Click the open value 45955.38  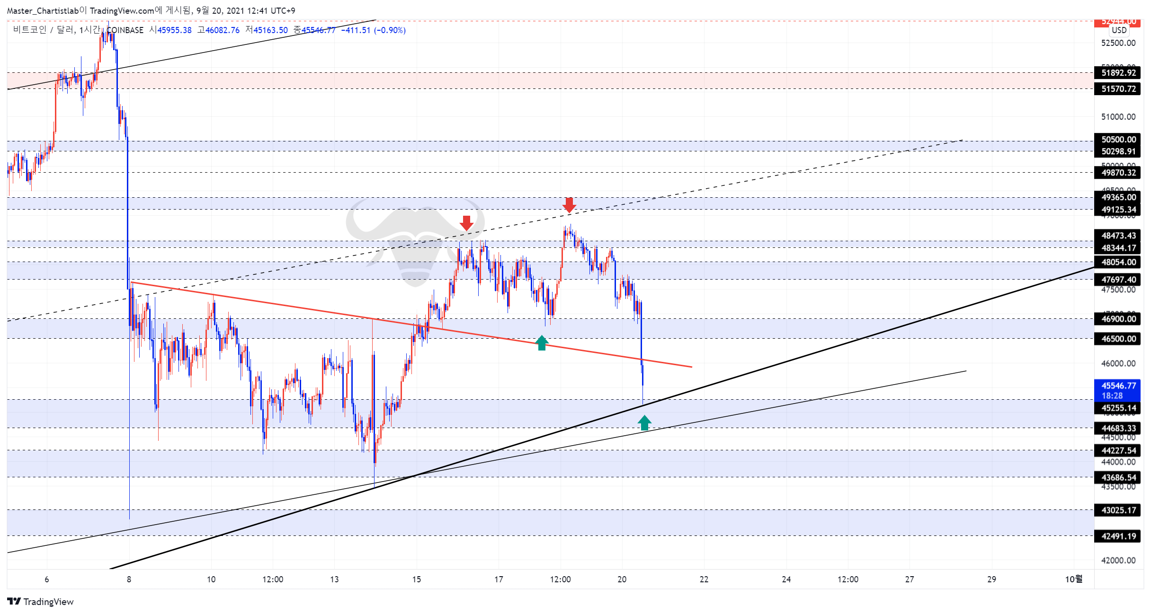tap(174, 30)
